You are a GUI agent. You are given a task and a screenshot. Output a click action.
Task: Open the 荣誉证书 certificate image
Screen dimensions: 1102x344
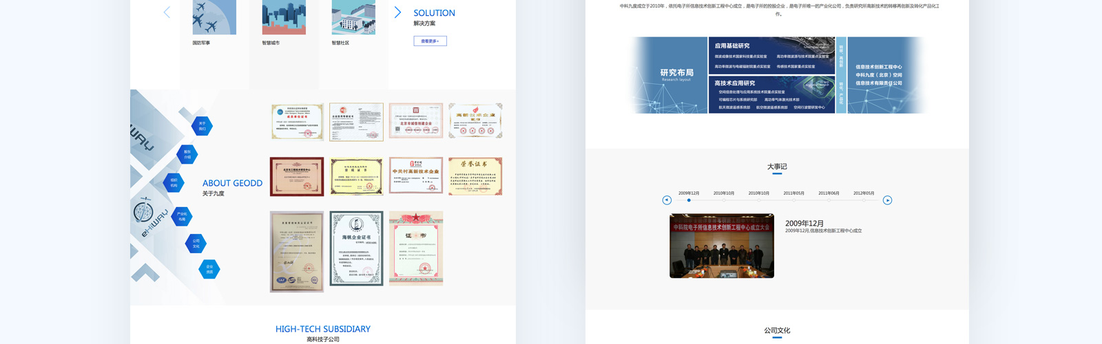click(475, 176)
